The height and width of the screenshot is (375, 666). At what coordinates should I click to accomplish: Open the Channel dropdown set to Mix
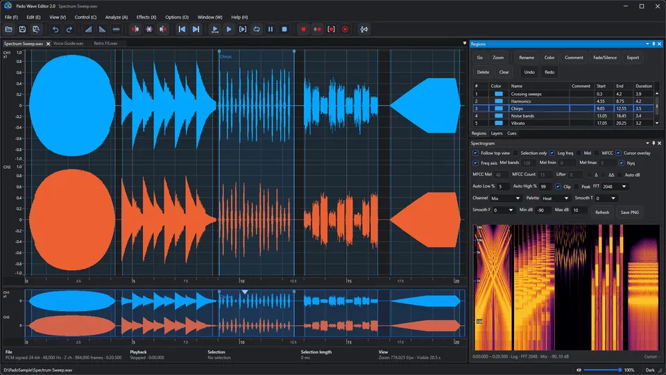pos(506,199)
